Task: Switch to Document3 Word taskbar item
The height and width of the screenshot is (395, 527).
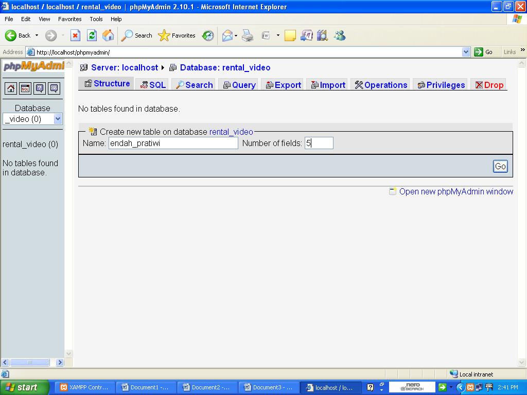Action: 268,387
